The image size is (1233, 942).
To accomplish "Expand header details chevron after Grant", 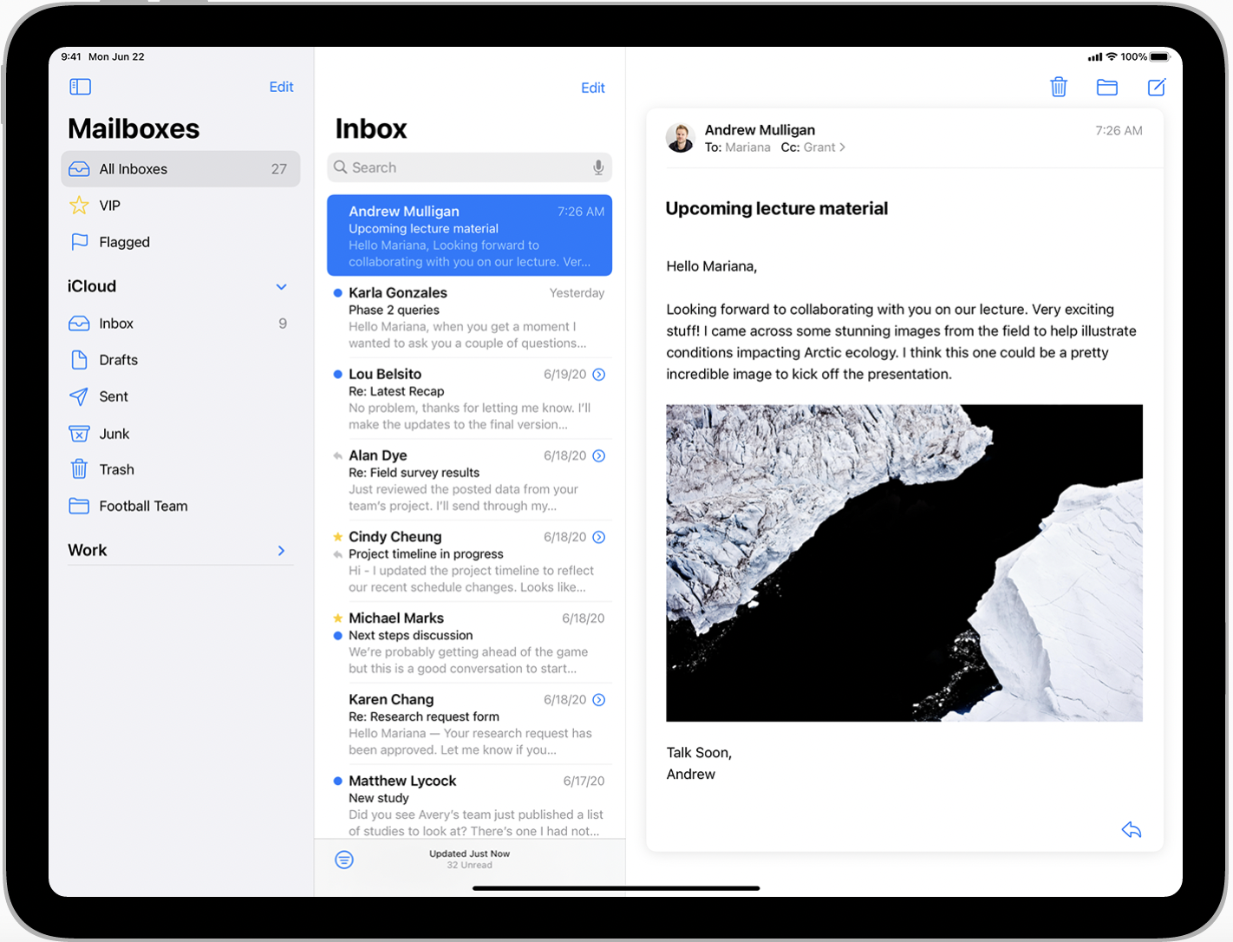I will (843, 147).
